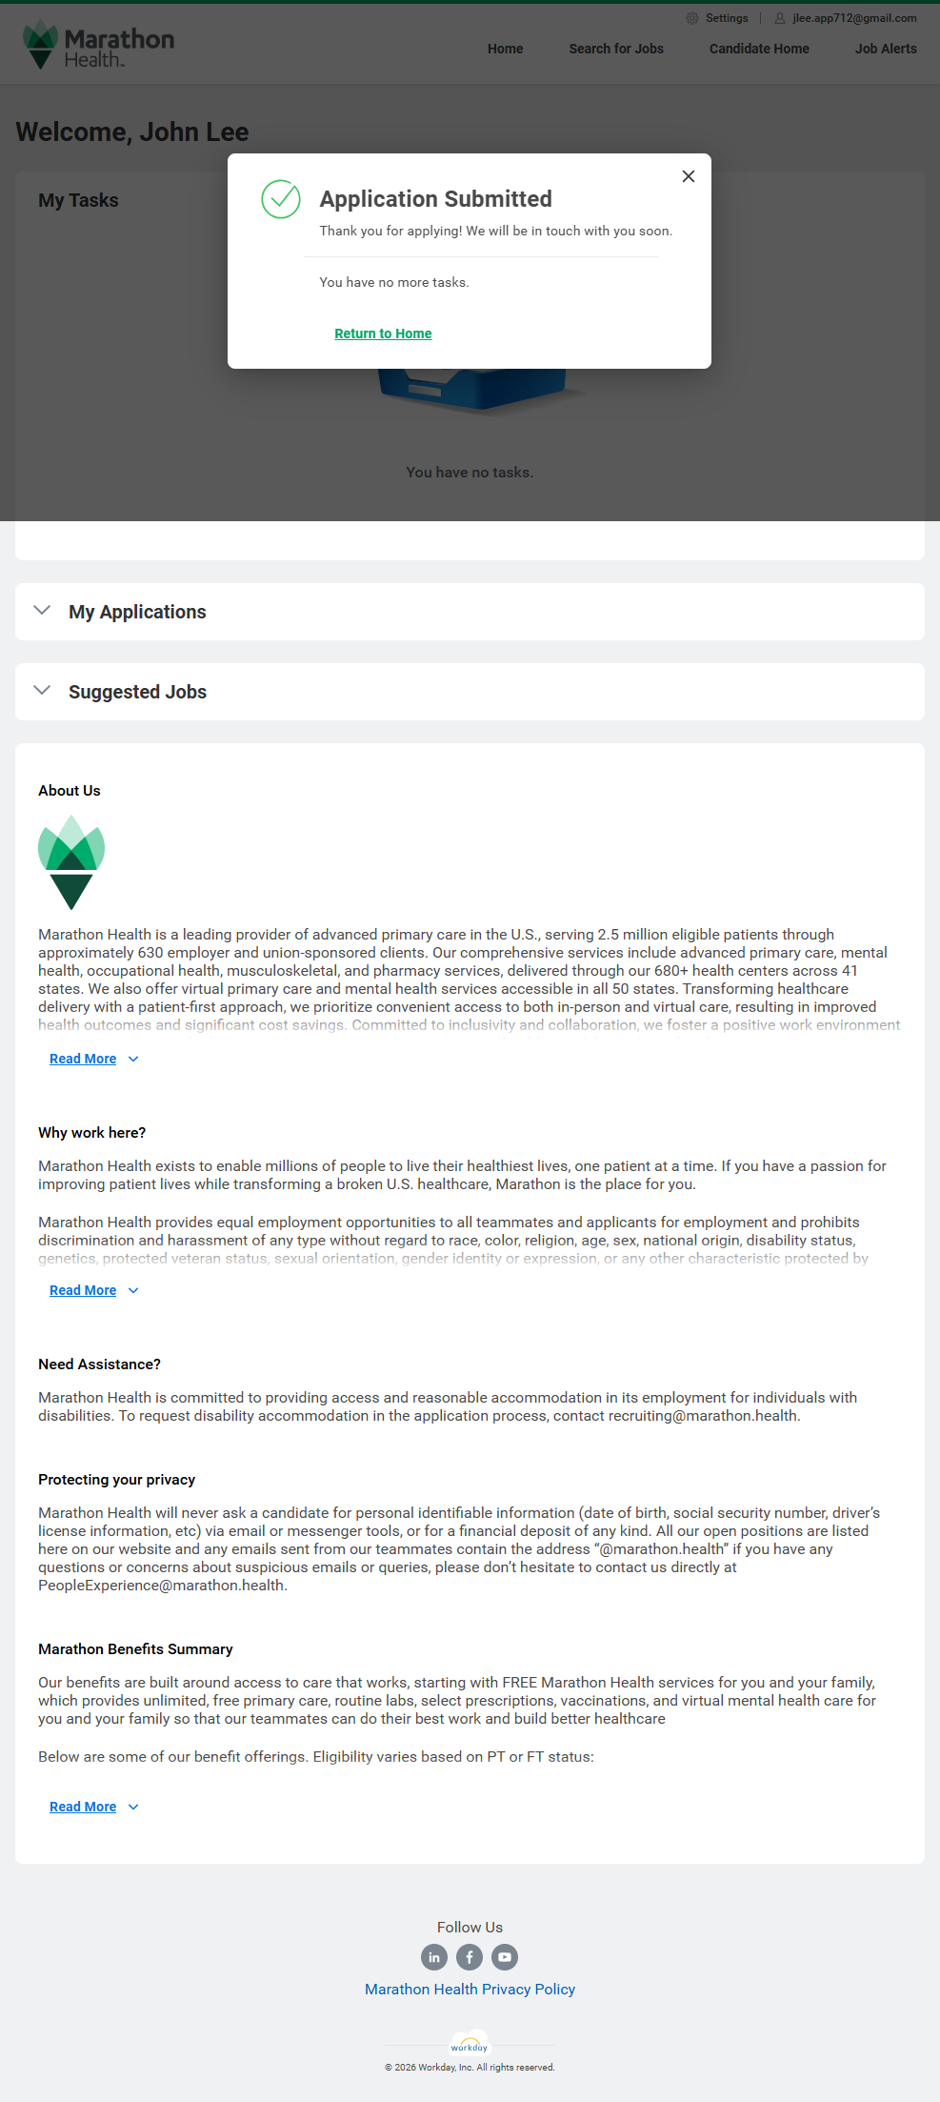Click the user account profile icon
Image resolution: width=940 pixels, height=2102 pixels.
tap(780, 18)
